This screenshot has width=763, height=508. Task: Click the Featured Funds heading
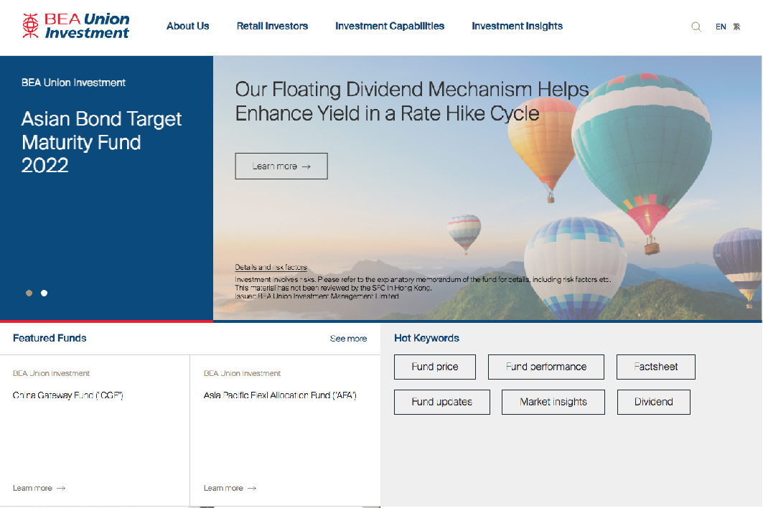(x=50, y=338)
